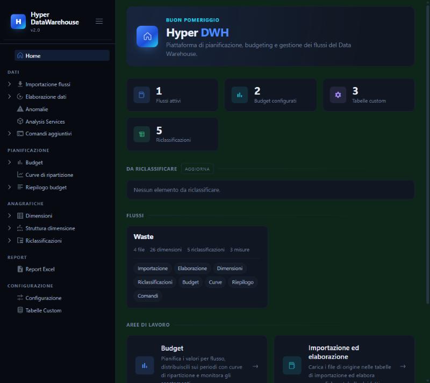Click the Hyper DataWarehouse H logo
Viewport: 430px width, 383px height.
[x=18, y=21]
